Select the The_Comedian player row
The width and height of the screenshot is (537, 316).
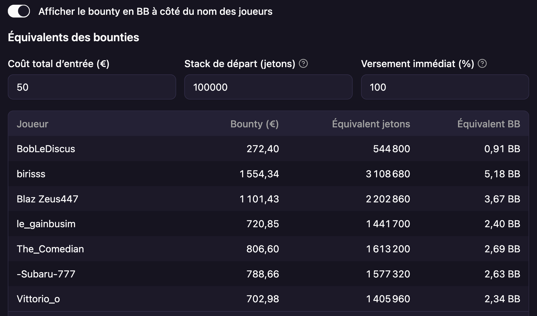(268, 249)
